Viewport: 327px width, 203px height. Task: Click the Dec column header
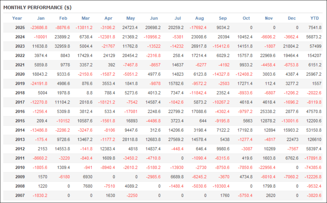292,18
